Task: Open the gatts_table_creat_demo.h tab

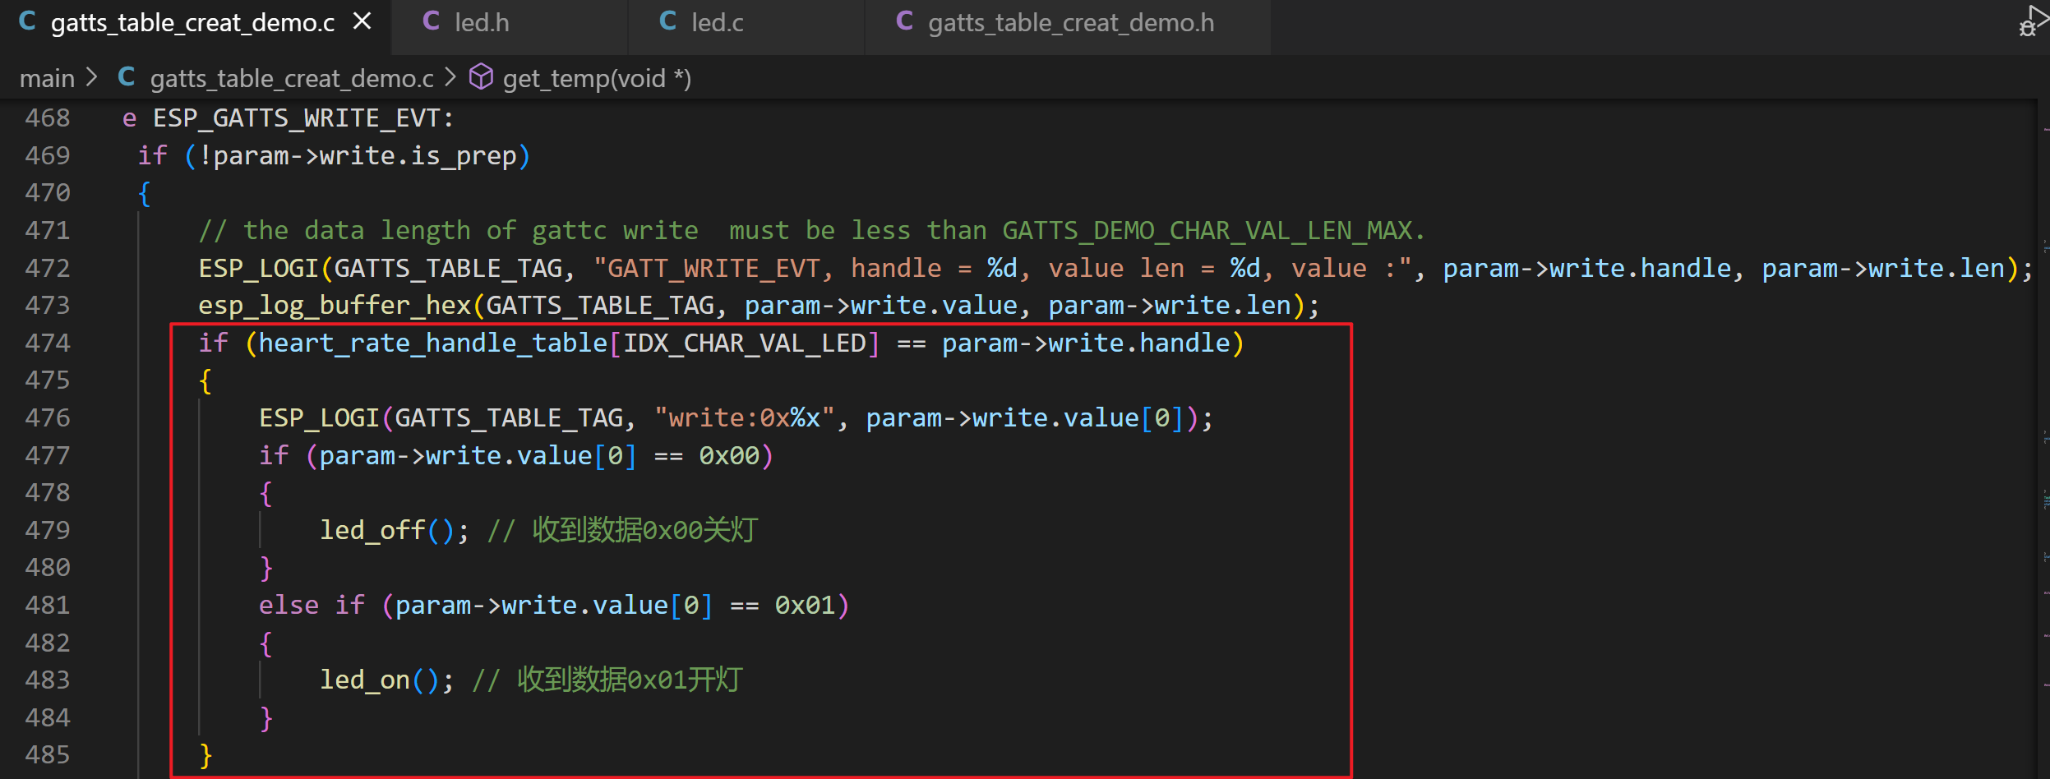Action: [x=1068, y=27]
